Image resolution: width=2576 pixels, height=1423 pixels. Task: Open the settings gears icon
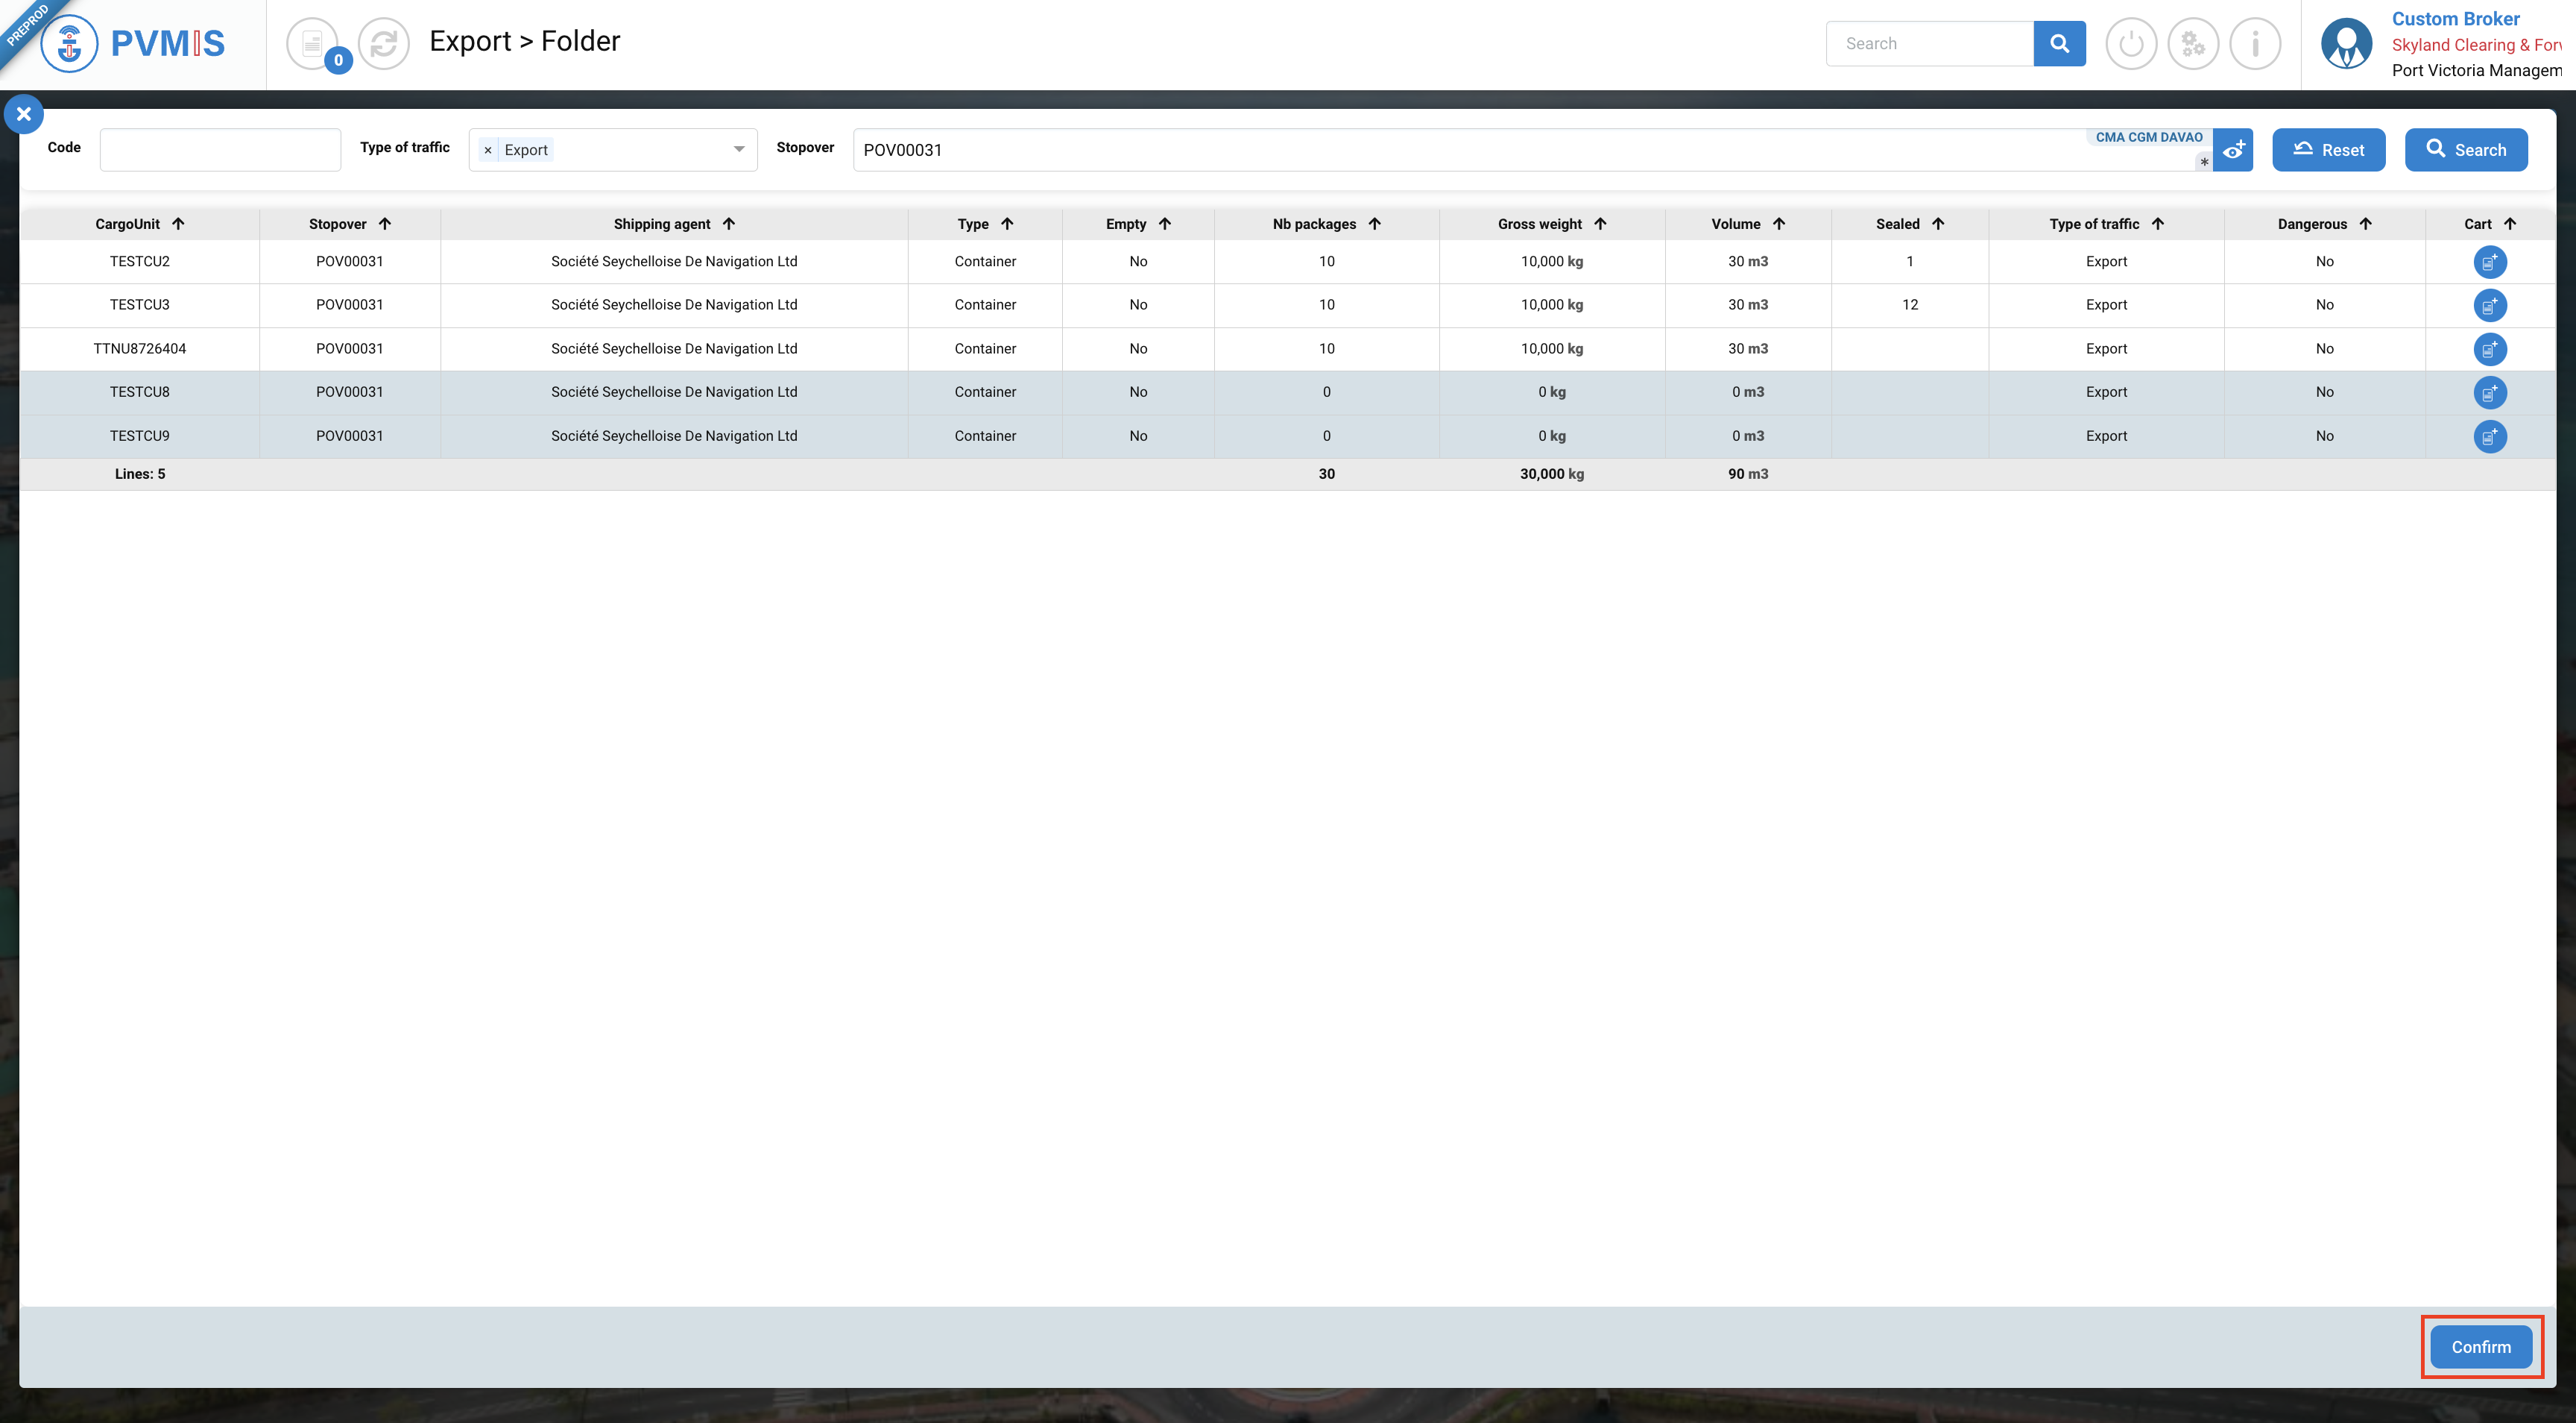2193,44
